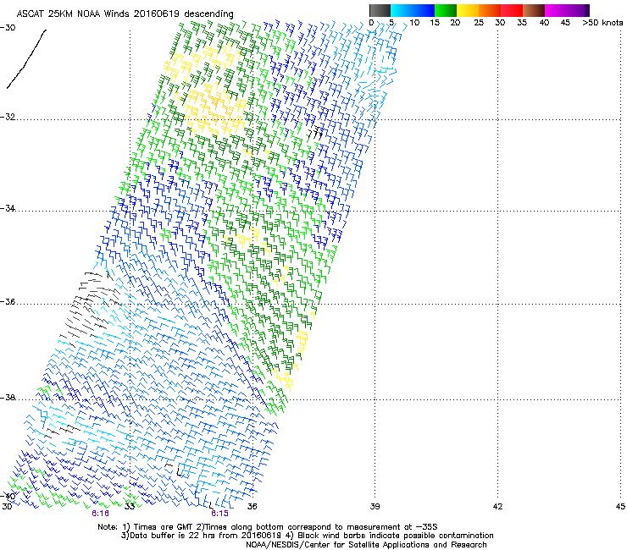Click the longitude axis label '36'
The image size is (627, 550).
(252, 507)
